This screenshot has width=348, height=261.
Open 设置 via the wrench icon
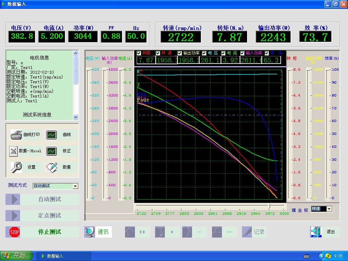point(16,167)
